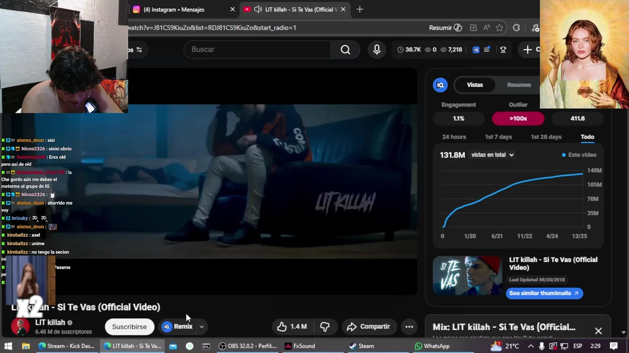Viewport: 629px width, 353px height.
Task: Expand the Remix dropdown chevron
Action: click(x=201, y=327)
